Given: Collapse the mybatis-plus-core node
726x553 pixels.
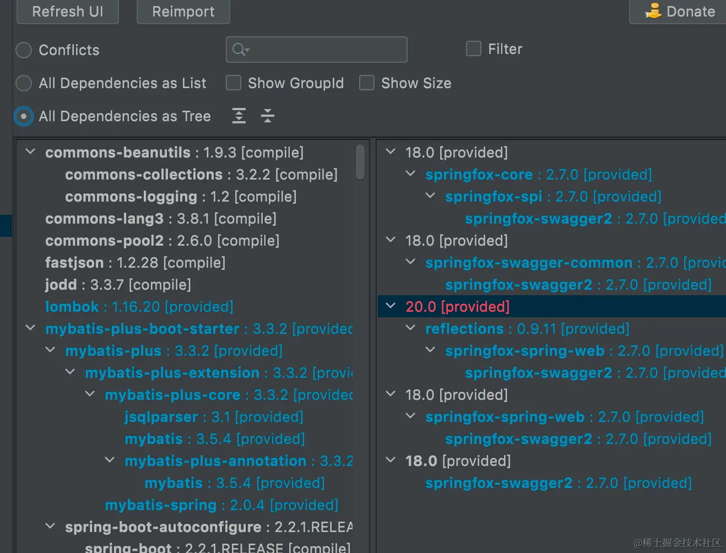Looking at the screenshot, I should (x=90, y=394).
